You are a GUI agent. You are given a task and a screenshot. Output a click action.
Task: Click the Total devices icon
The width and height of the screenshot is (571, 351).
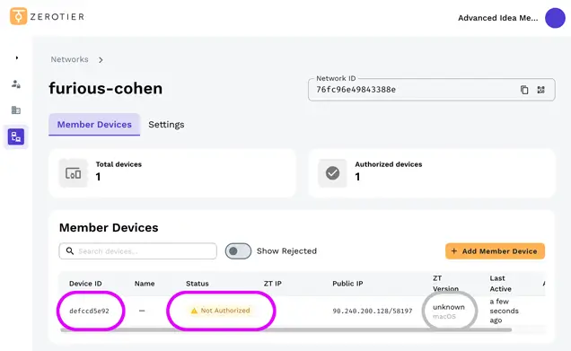[x=74, y=173]
